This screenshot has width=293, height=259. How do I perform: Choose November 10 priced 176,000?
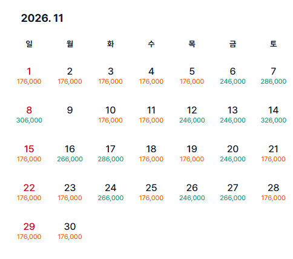coord(110,115)
